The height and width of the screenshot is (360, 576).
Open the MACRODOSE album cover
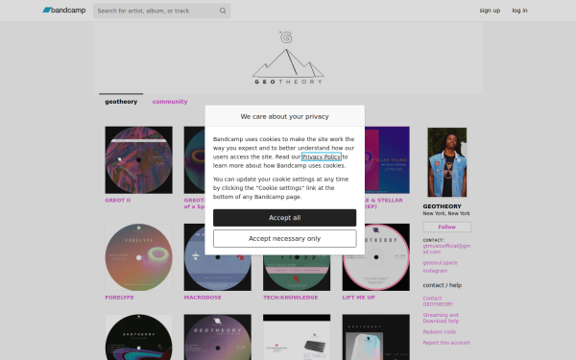coord(218,273)
